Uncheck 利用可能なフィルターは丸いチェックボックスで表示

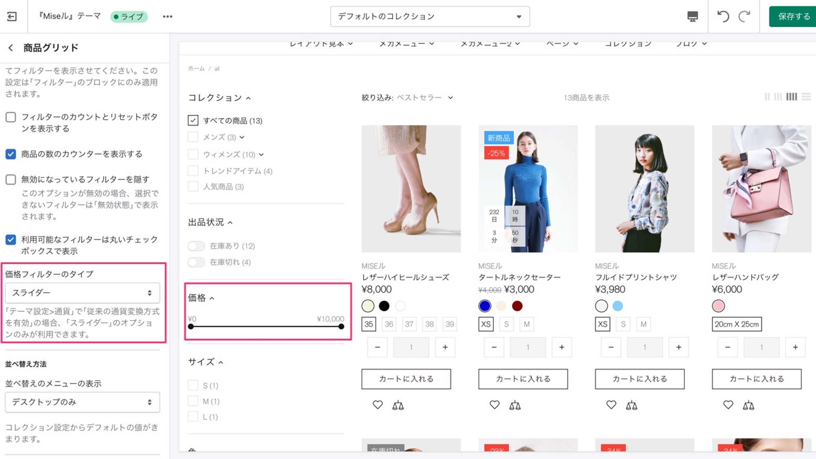pos(11,240)
